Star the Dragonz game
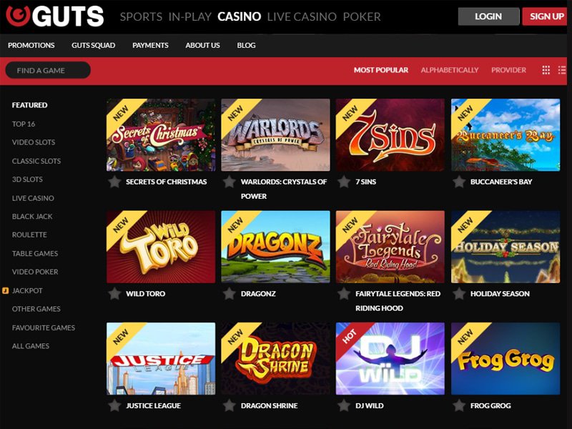This screenshot has width=572, height=429. 229,294
